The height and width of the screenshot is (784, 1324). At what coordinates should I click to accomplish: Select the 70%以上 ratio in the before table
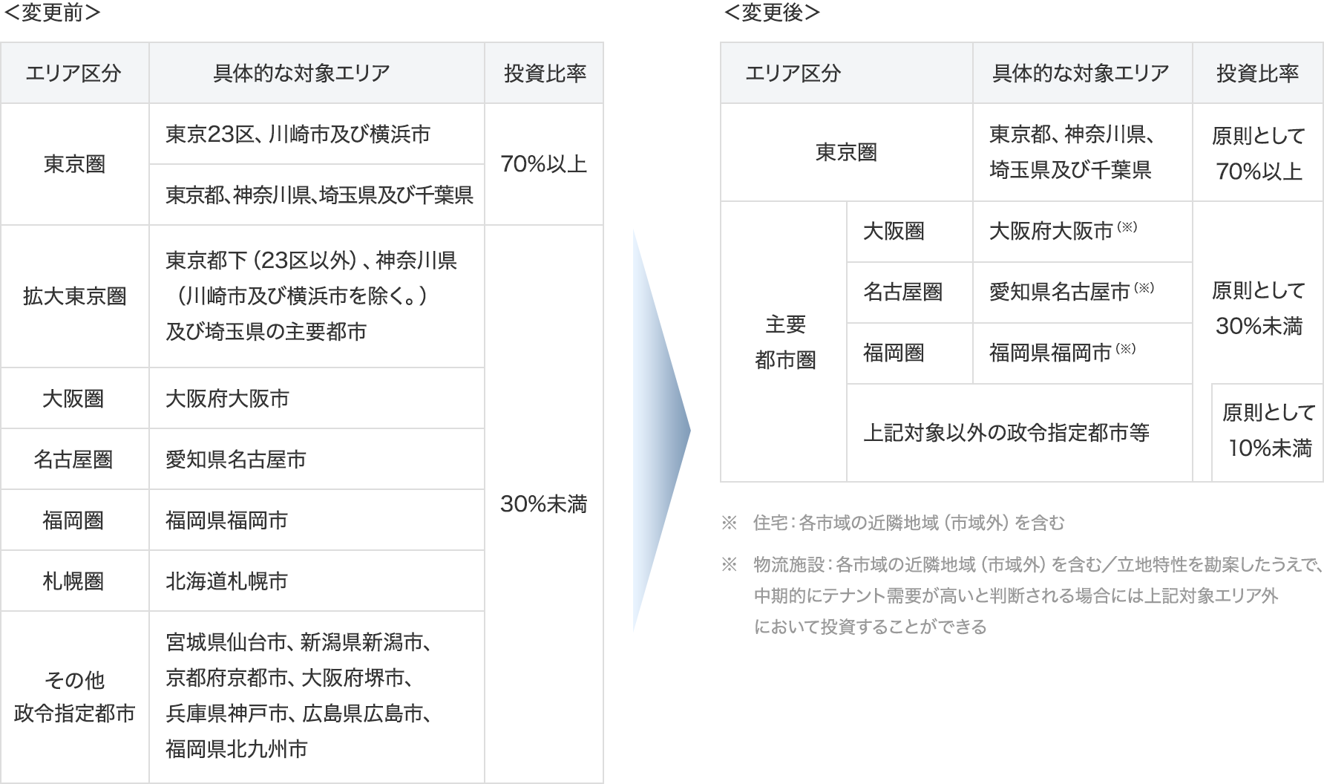click(543, 164)
